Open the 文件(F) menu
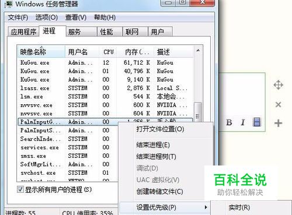 coord(18,17)
